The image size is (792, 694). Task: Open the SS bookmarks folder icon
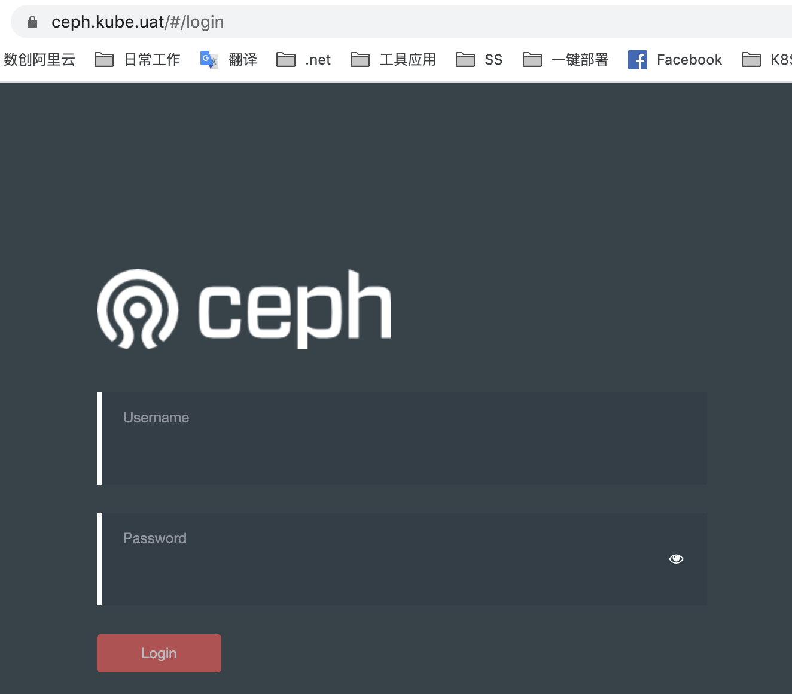(x=465, y=59)
